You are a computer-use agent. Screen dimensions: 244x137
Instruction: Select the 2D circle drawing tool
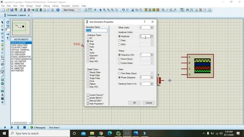tap(2, 84)
